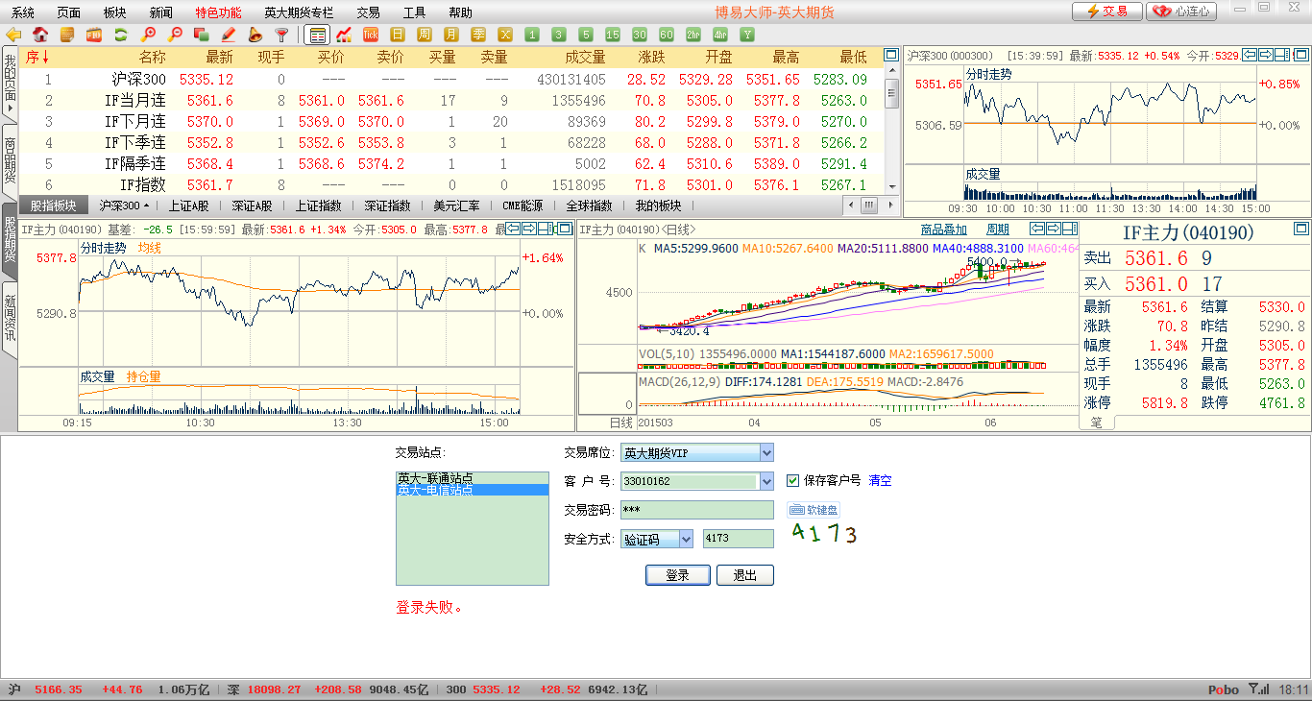
Task: Expand the 交易席位 dropdown
Action: 765,452
